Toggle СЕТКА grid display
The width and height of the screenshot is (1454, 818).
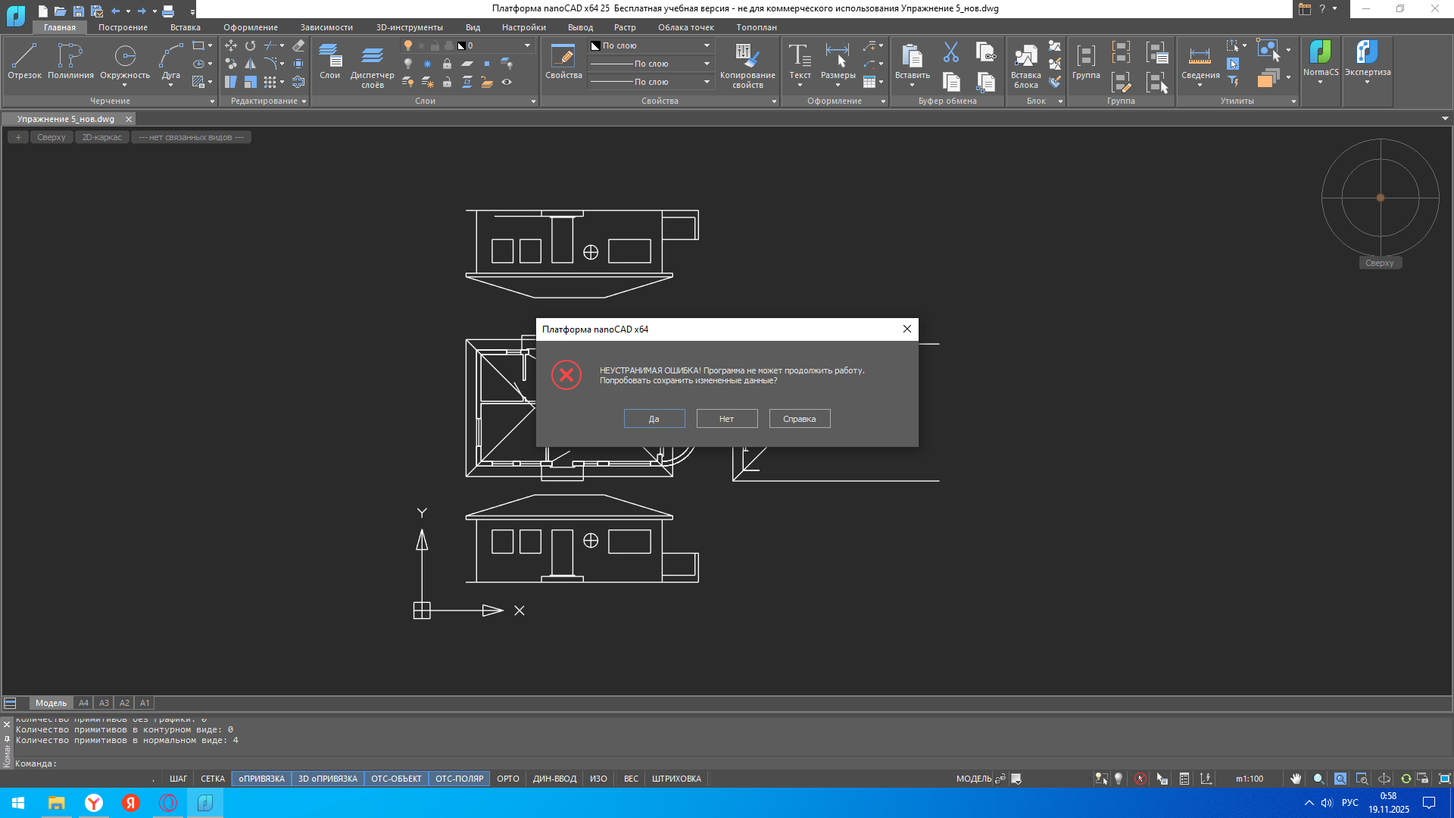coord(212,779)
